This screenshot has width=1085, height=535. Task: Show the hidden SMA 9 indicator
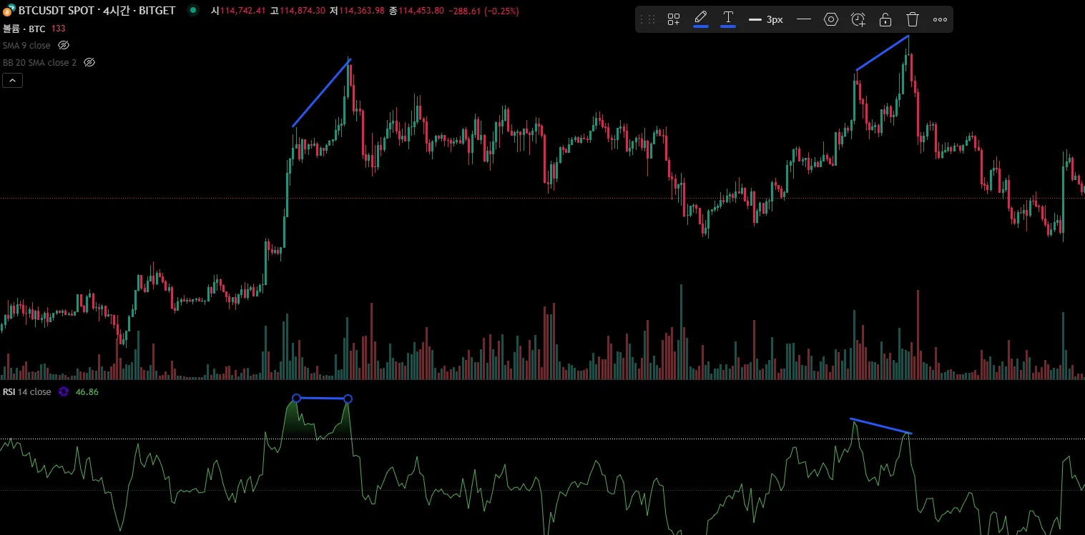[x=64, y=45]
